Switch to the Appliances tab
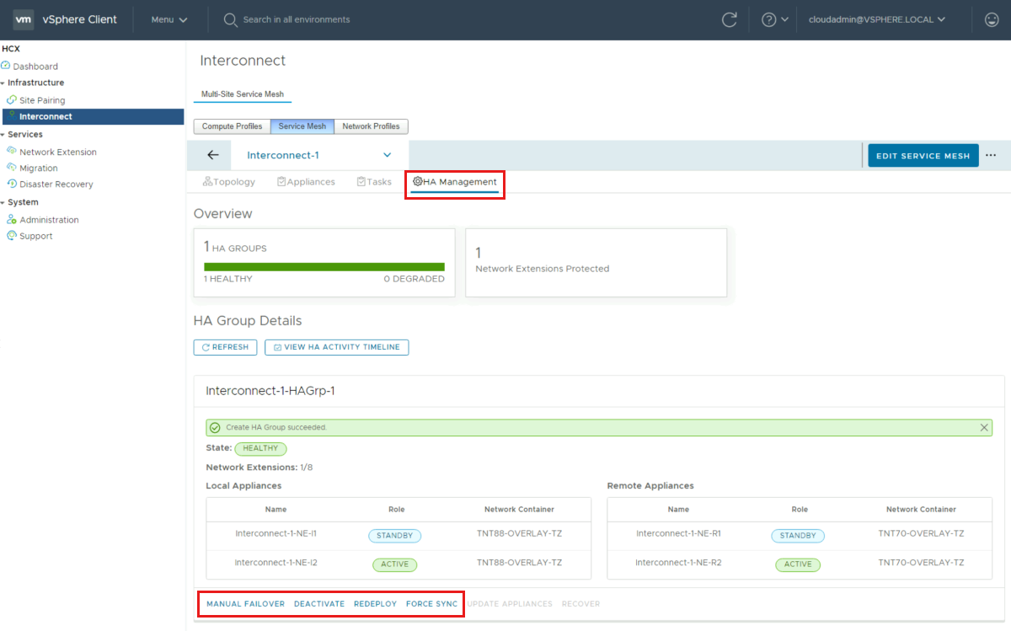1011x631 pixels. tap(306, 182)
